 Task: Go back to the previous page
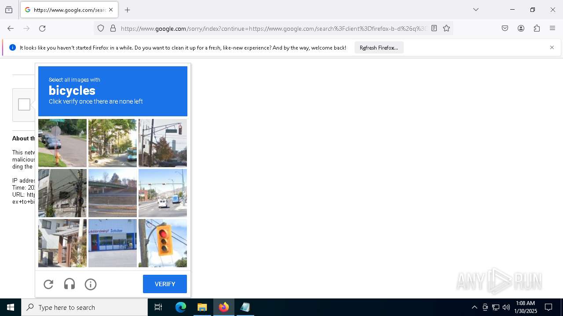click(11, 29)
